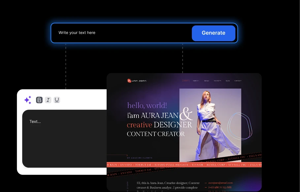Click the BLOG navigation link
Screen dimensions: 300x192
pyautogui.click(x=228, y=81)
